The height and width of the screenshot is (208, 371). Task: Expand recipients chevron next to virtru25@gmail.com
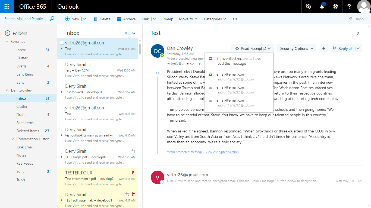tap(200, 64)
